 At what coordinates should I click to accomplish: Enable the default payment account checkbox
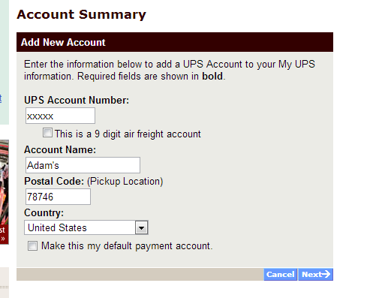[32, 245]
